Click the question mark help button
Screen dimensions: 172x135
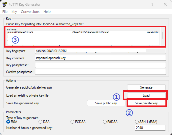click(x=152, y=4)
